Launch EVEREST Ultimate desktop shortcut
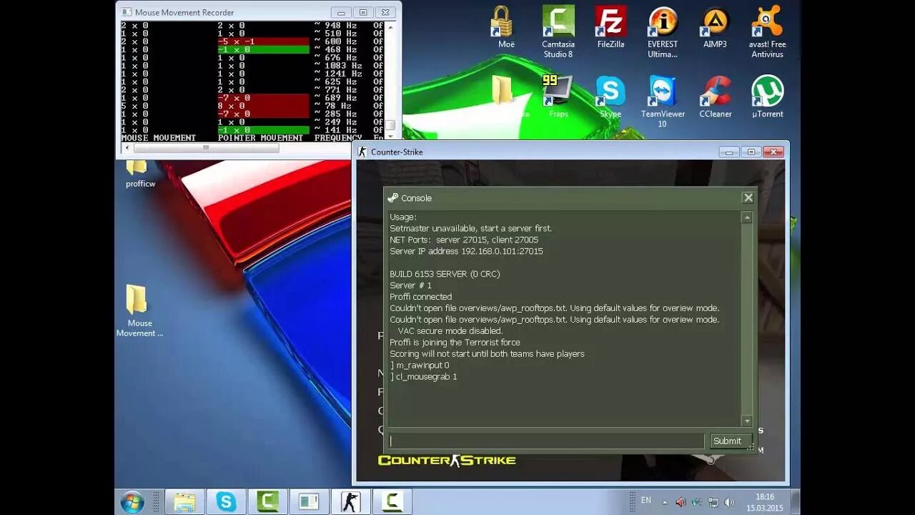Screen dimensions: 915x515 tap(663, 31)
